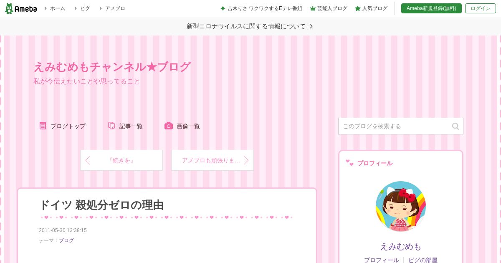The image size is (501, 263).
Task: Open the ピグ menu link
Action: tap(85, 8)
